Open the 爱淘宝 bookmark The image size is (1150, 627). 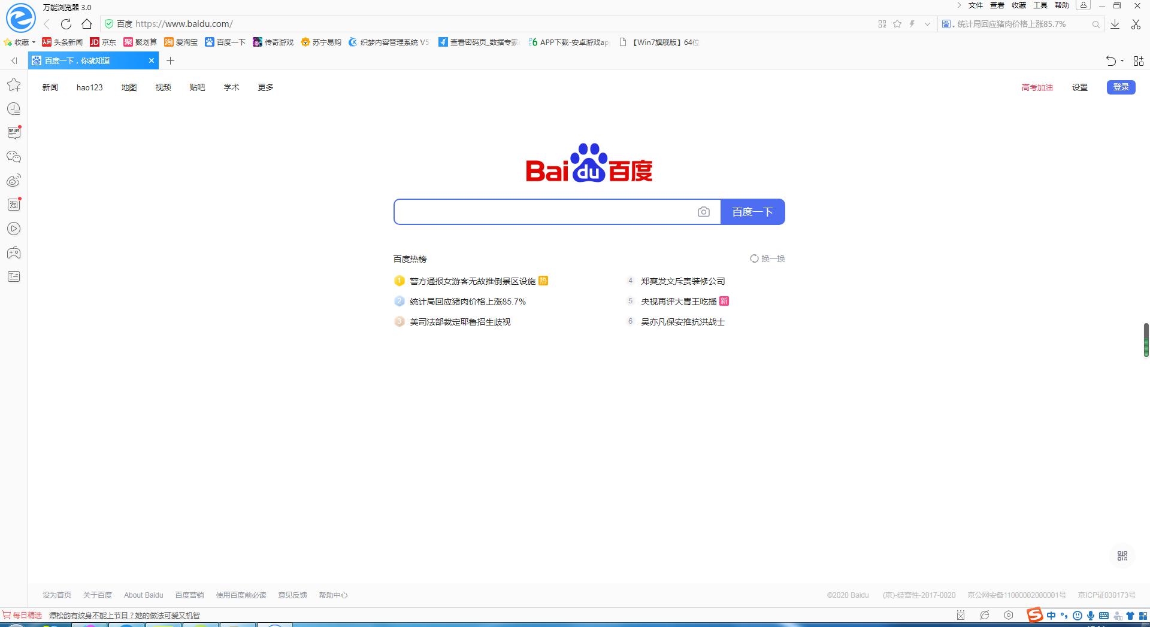coord(181,42)
